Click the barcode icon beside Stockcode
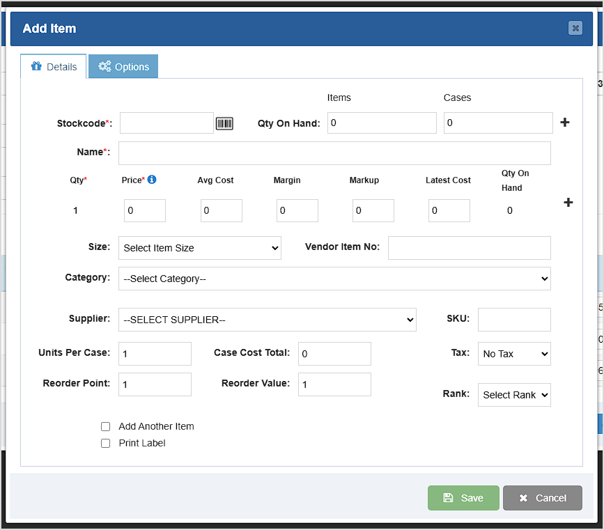The height and width of the screenshot is (530, 604). tap(225, 123)
